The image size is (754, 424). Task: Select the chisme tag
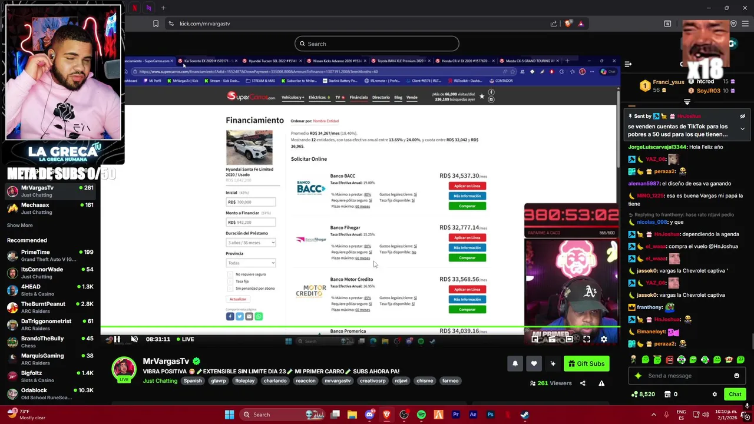coord(425,381)
